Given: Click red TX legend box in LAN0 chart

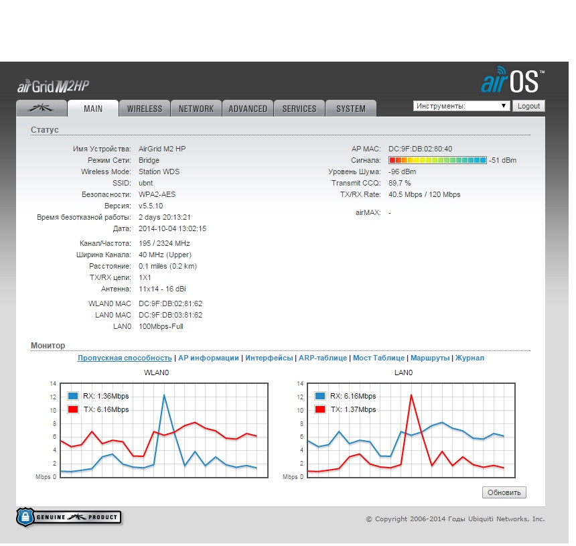Looking at the screenshot, I should coord(320,409).
